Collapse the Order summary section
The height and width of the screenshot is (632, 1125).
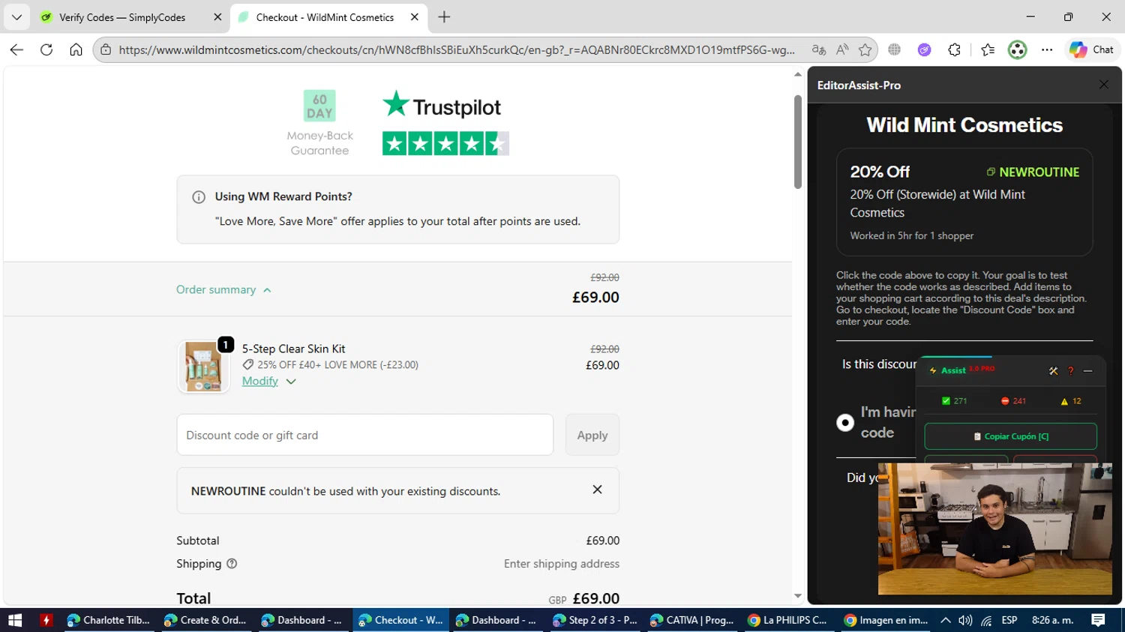pyautogui.click(x=223, y=289)
